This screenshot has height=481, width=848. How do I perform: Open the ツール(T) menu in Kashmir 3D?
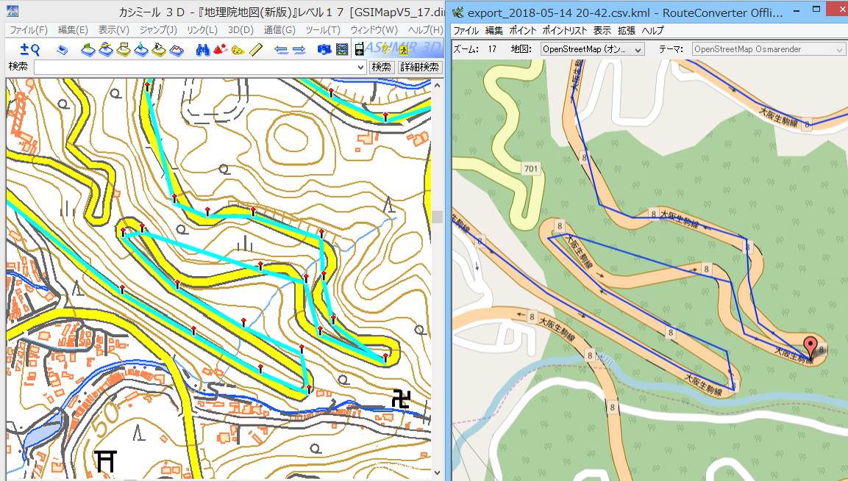coord(323,30)
